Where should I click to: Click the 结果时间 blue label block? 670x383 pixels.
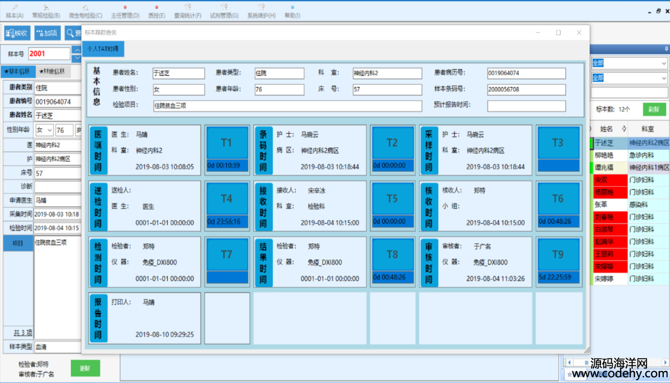click(x=263, y=262)
